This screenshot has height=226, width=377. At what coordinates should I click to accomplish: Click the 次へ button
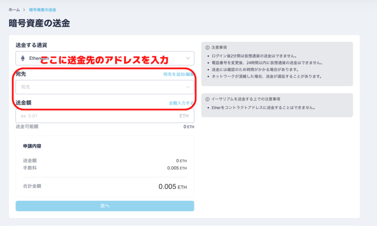pyautogui.click(x=105, y=206)
